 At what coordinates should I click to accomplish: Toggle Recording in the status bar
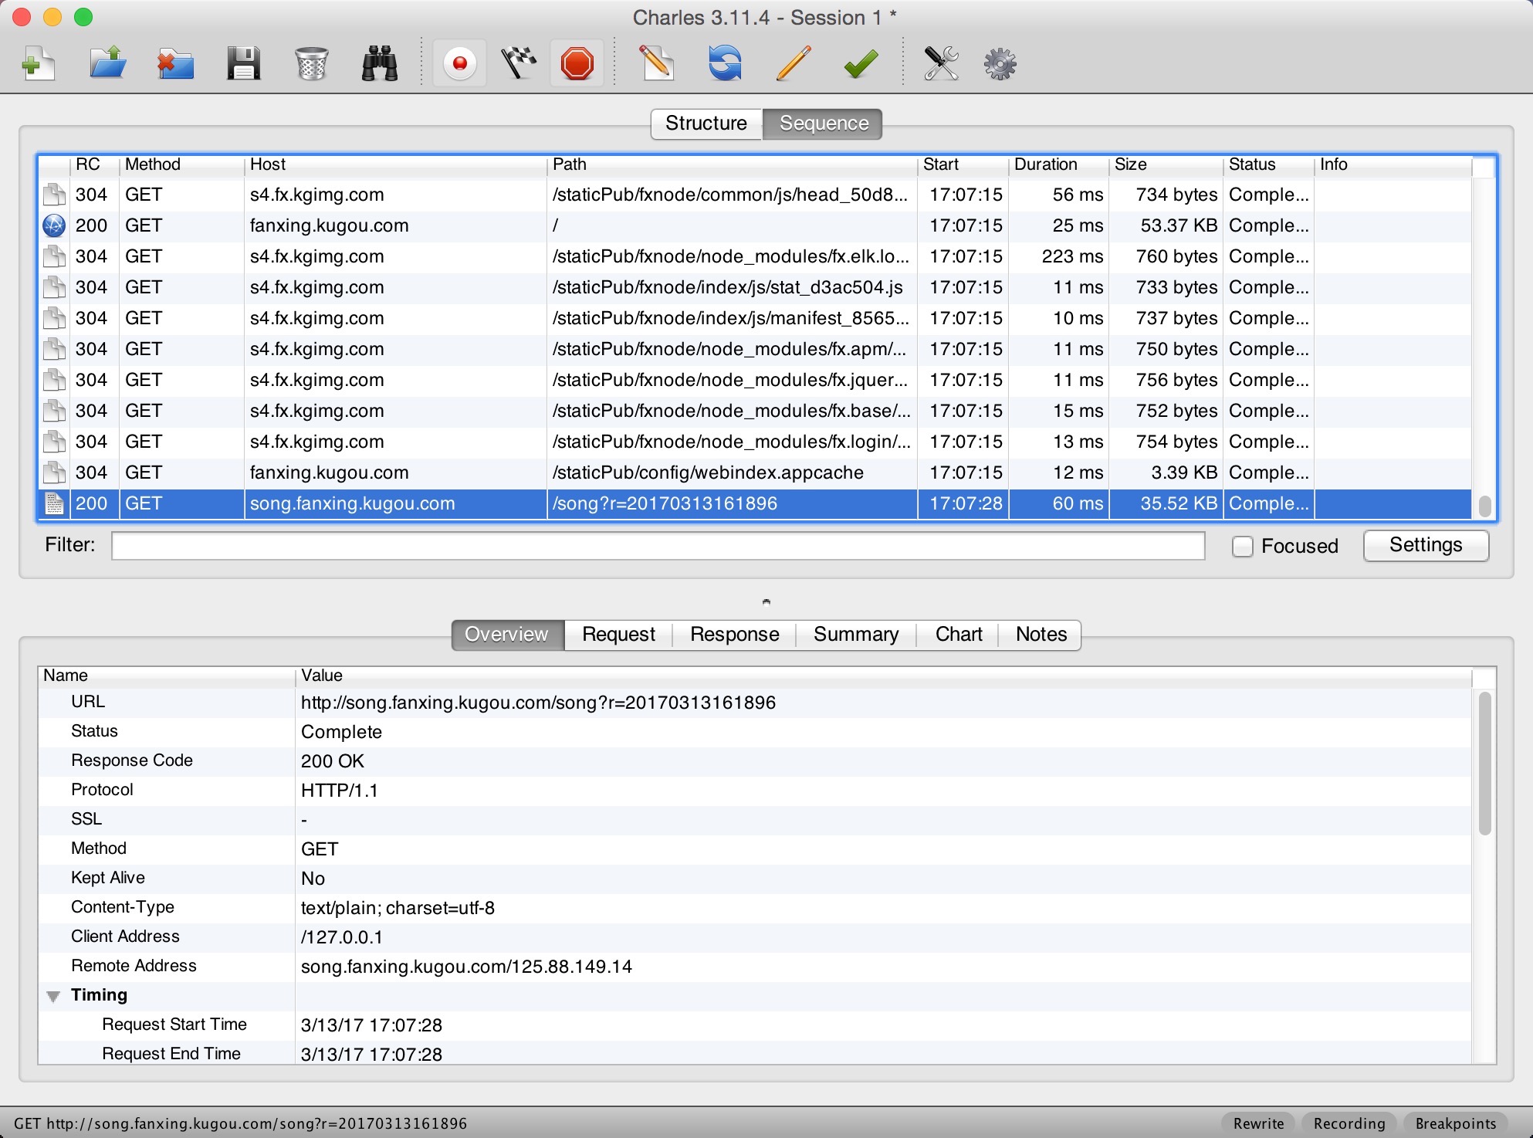click(x=1349, y=1123)
